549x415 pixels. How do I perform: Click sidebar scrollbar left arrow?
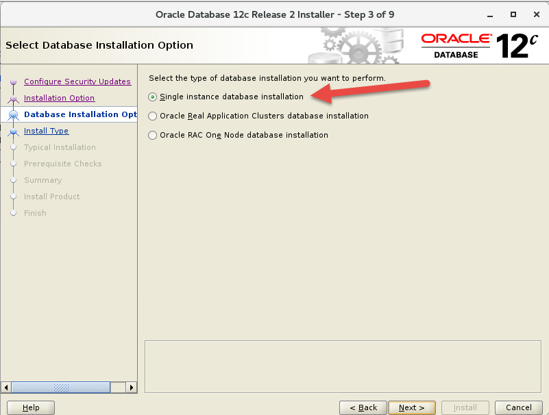point(6,388)
